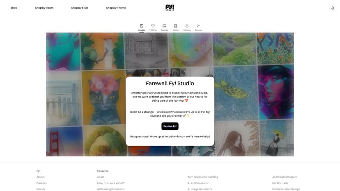Open the Rooms icon tab
This screenshot has width=340, height=191.
[x=198, y=26]
